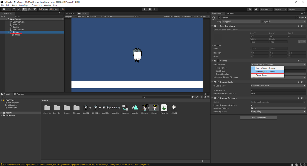Image resolution: width=307 pixels, height=166 pixels.
Task: Open the Layout dropdown
Action: (297, 9)
